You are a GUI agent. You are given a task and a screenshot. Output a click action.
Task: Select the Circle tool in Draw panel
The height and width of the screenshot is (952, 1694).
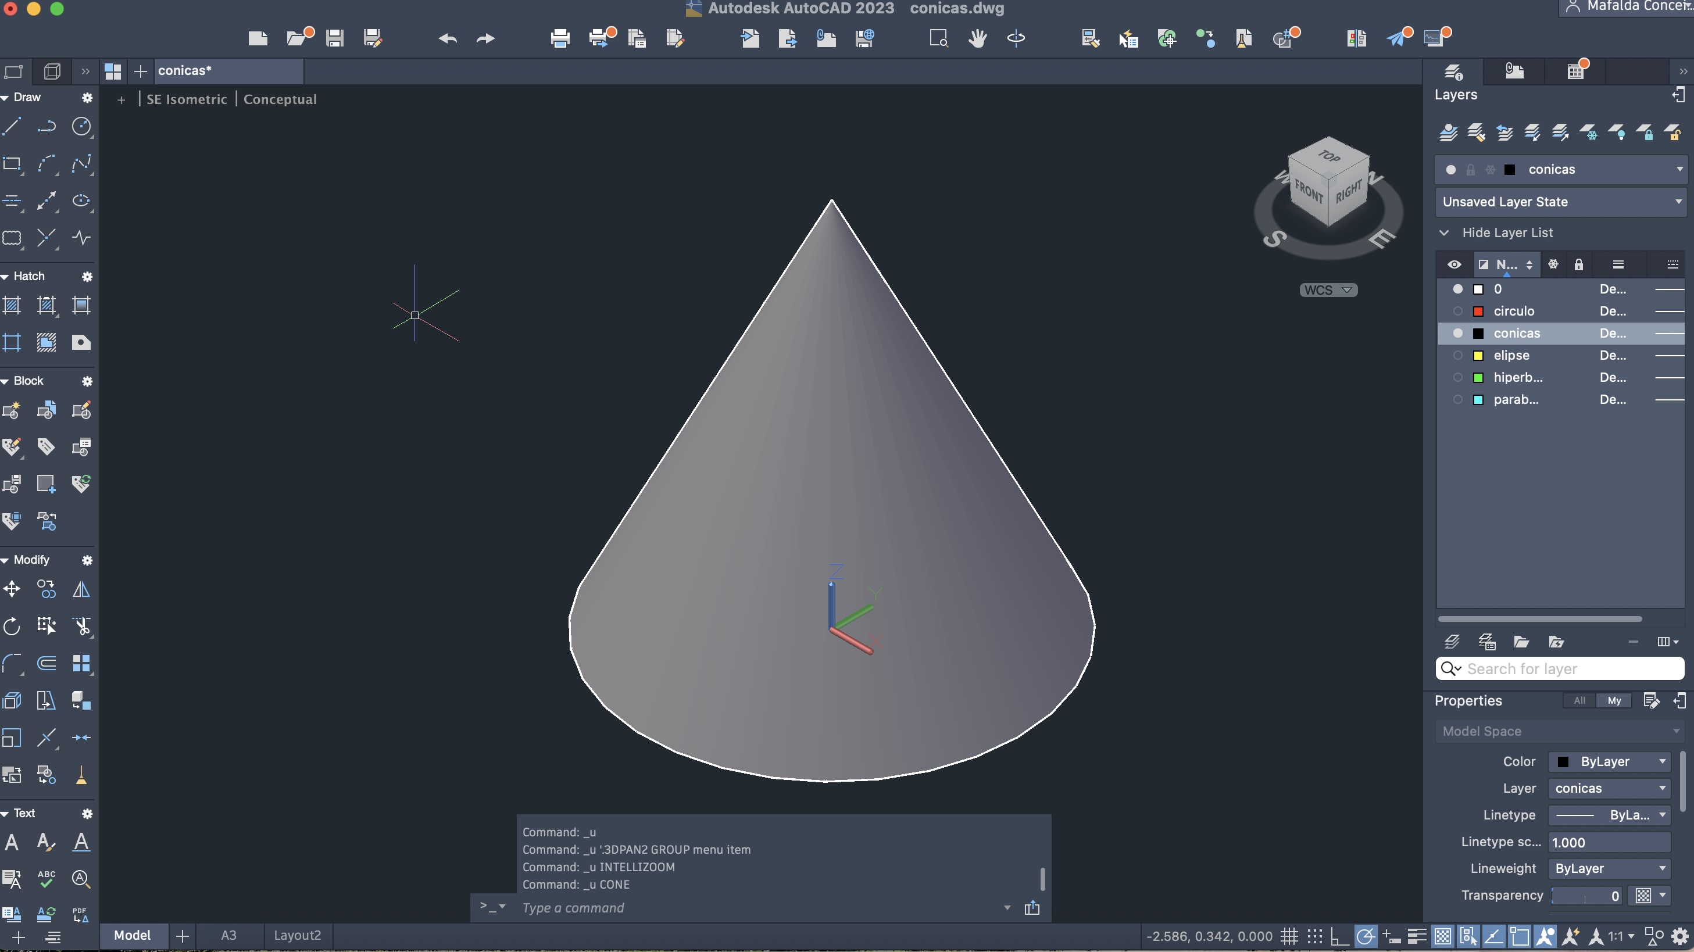(81, 126)
